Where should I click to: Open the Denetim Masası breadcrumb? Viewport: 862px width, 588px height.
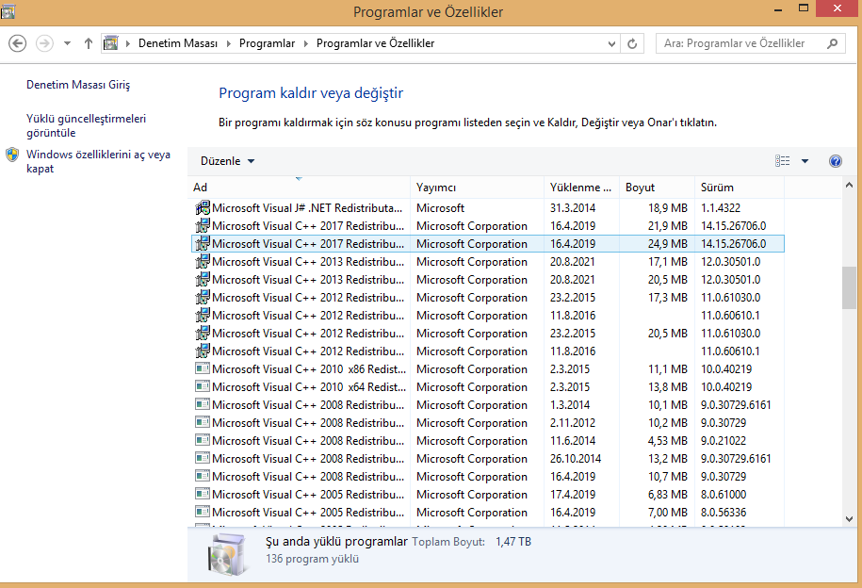pyautogui.click(x=177, y=43)
